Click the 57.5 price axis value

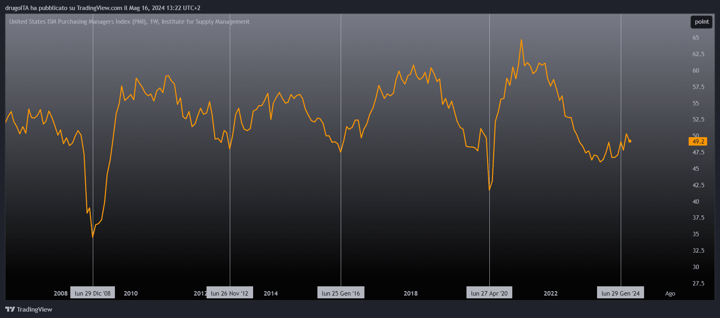click(x=698, y=87)
